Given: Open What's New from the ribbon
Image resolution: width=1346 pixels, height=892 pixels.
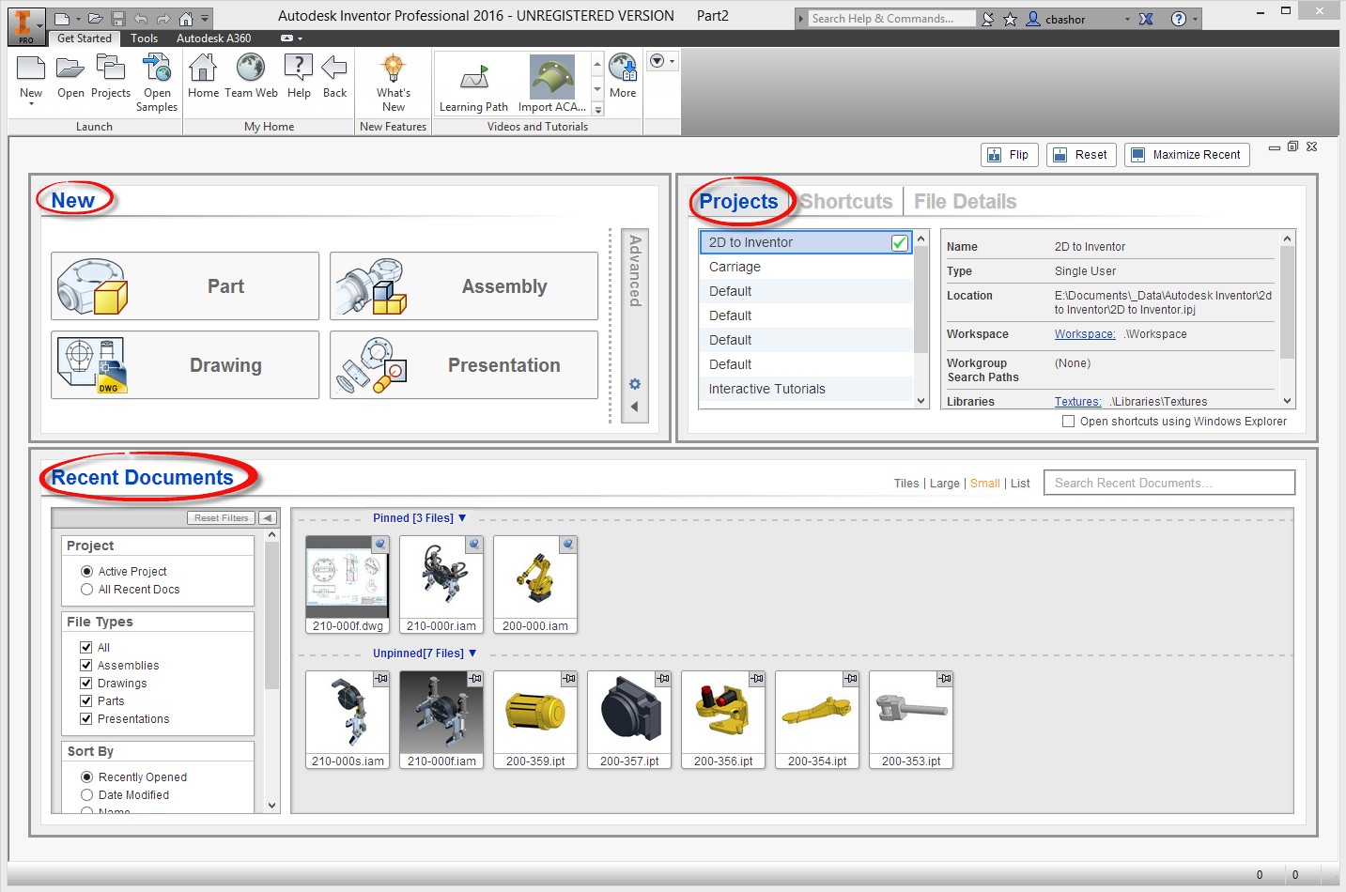Looking at the screenshot, I should tap(394, 83).
